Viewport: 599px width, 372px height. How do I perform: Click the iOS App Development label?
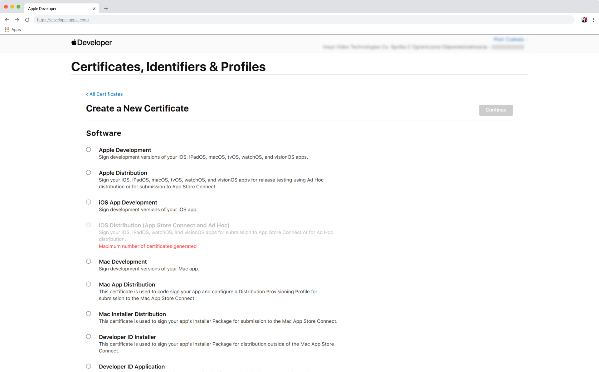128,202
